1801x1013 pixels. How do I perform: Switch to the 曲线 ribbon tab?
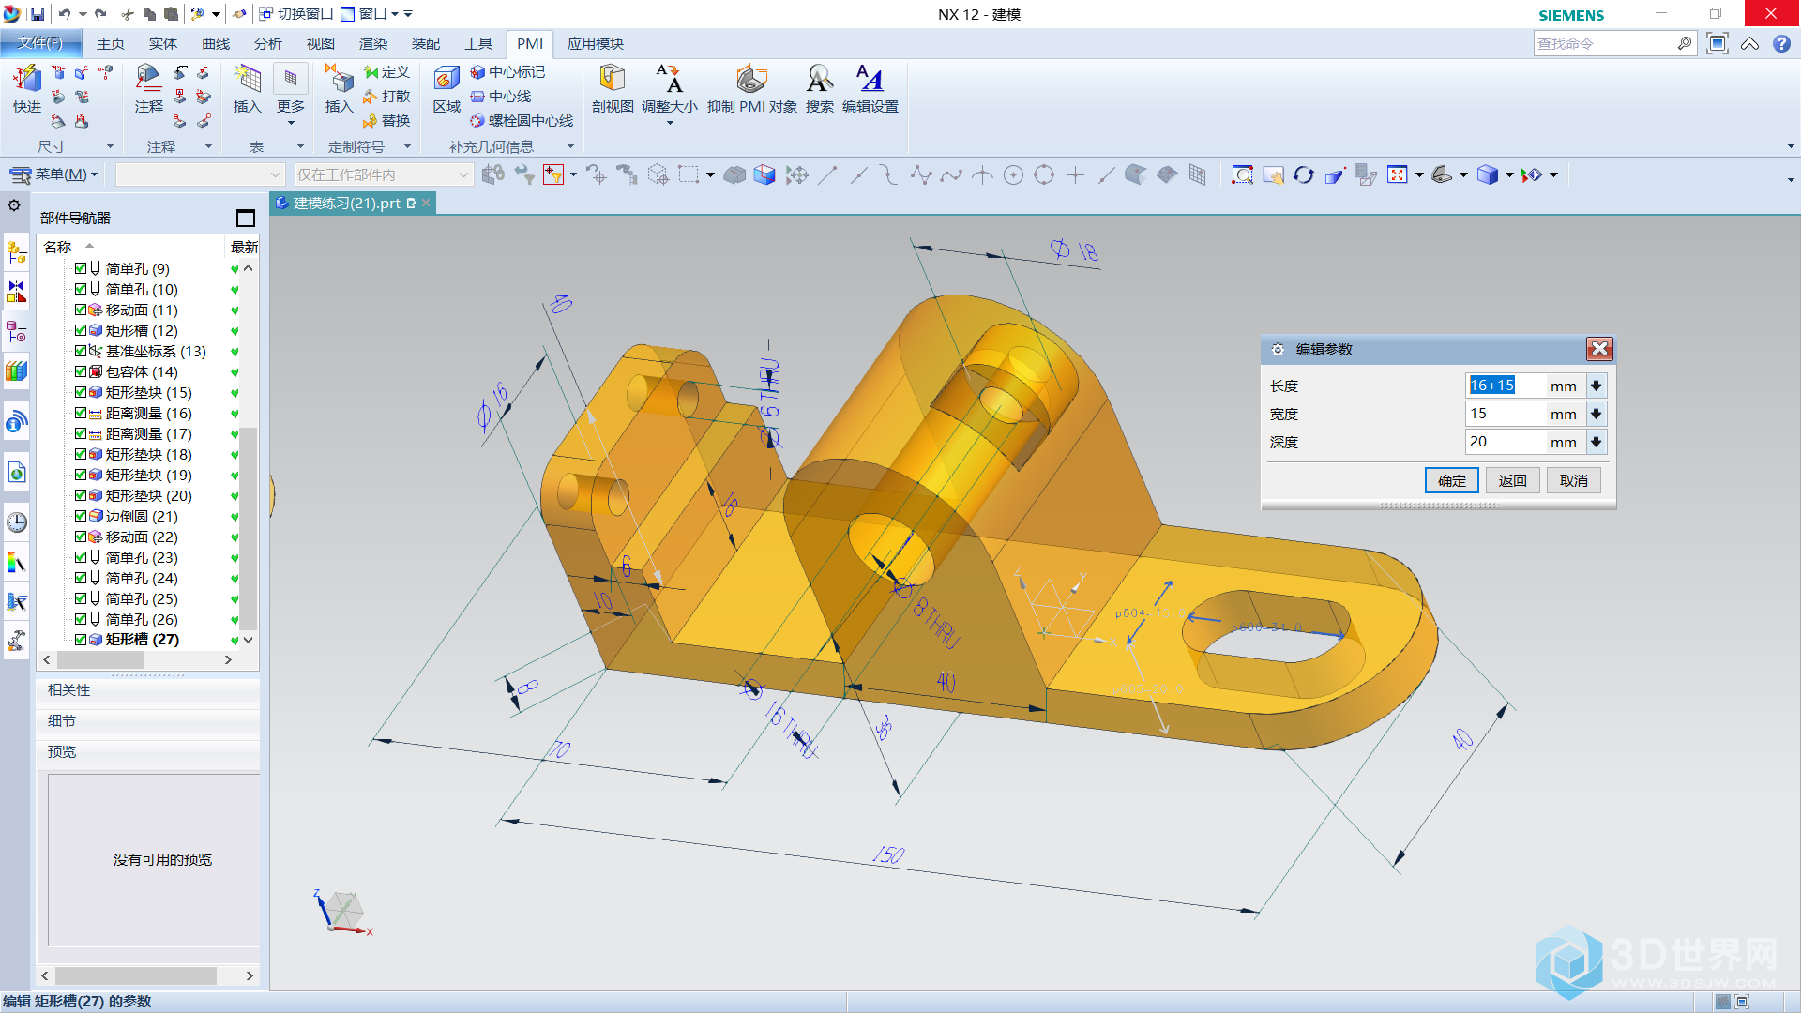tap(216, 43)
